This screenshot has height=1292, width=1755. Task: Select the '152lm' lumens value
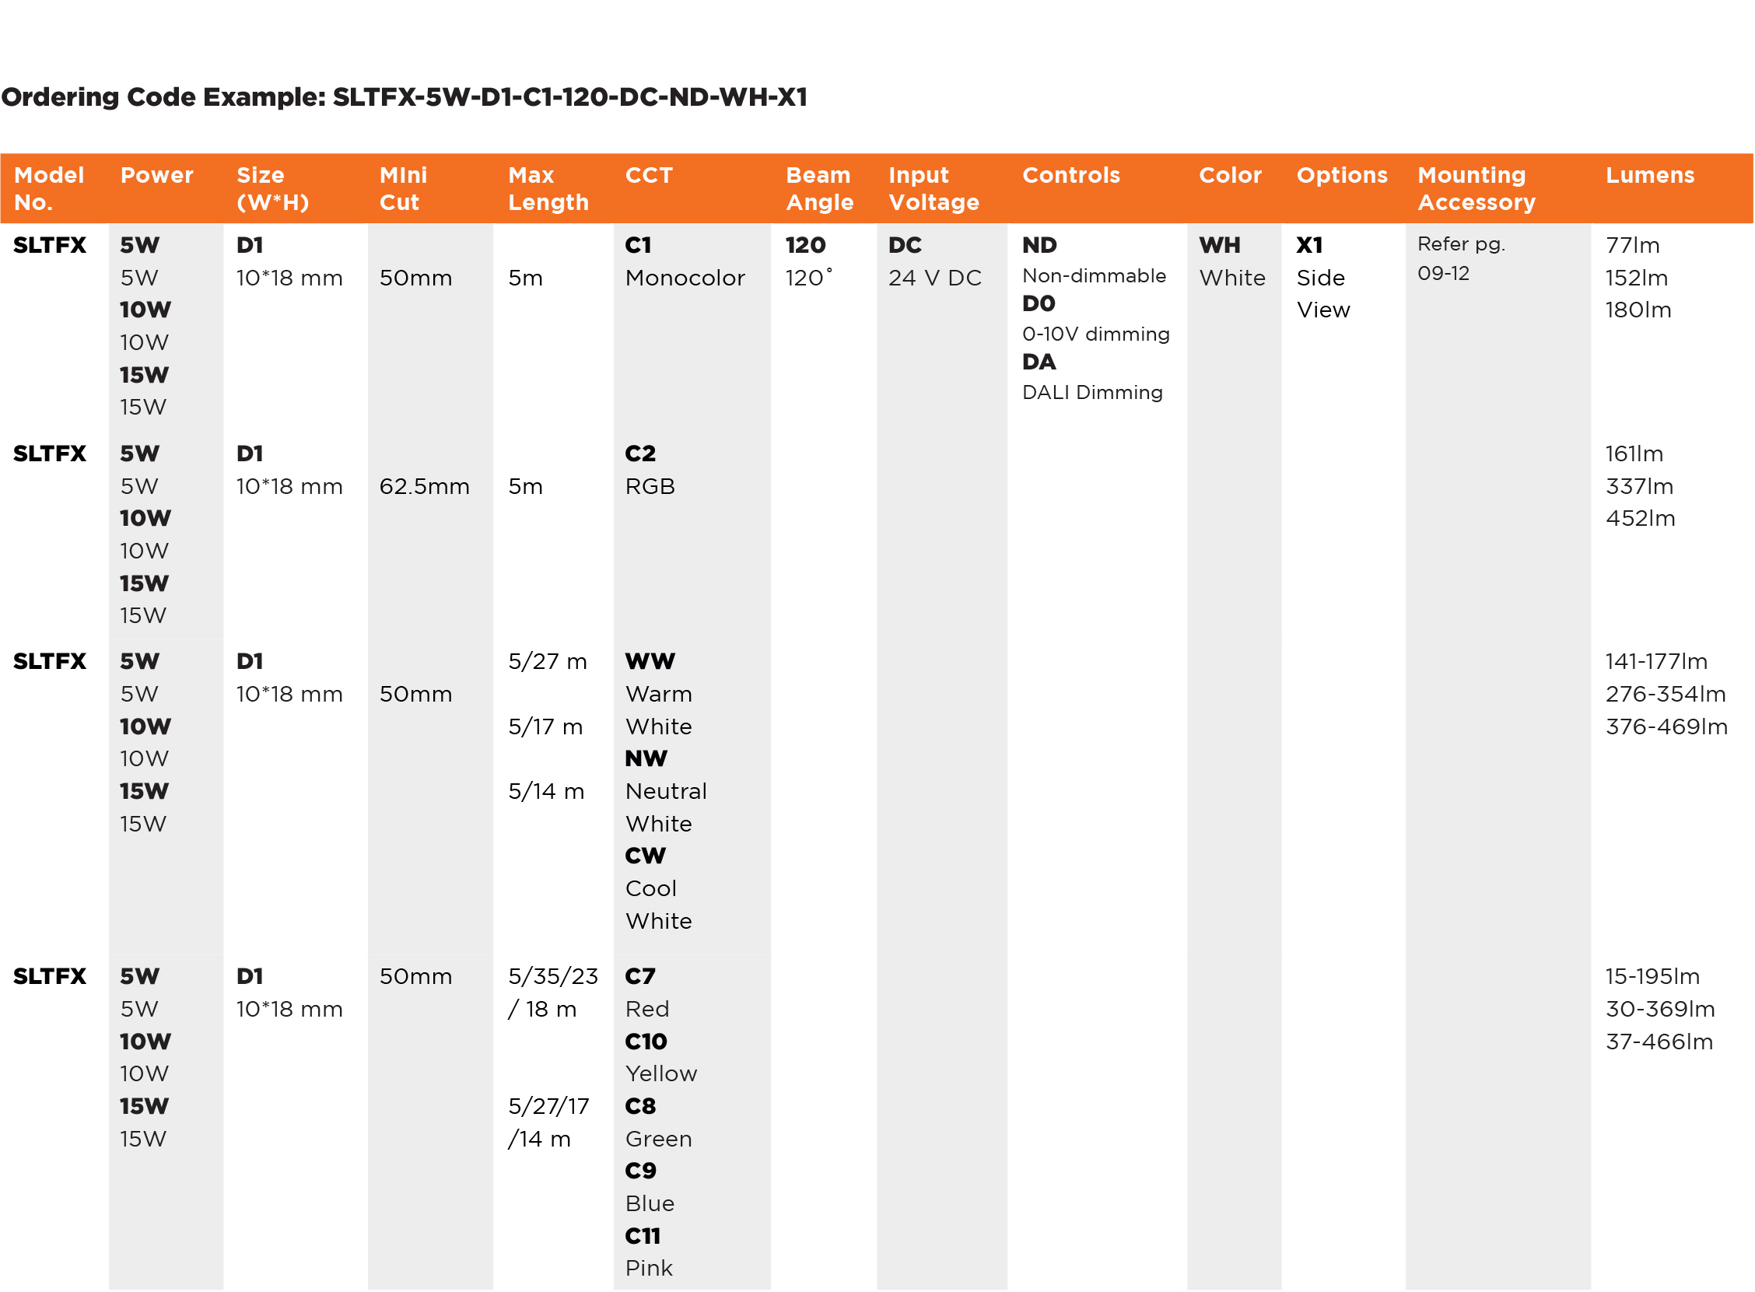pos(1636,278)
